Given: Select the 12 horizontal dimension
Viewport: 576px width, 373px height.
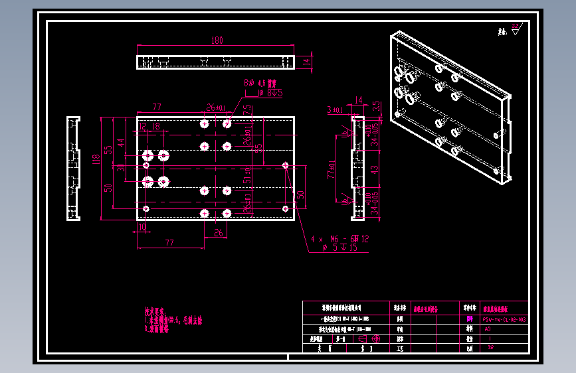Looking at the screenshot, I should click(143, 126).
